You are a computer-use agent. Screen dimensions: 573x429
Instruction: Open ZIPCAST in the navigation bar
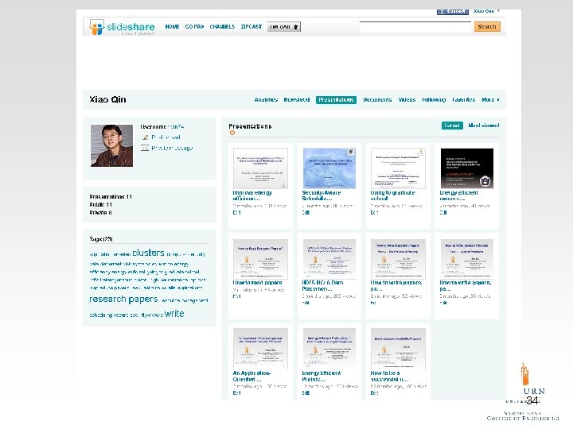click(x=251, y=27)
